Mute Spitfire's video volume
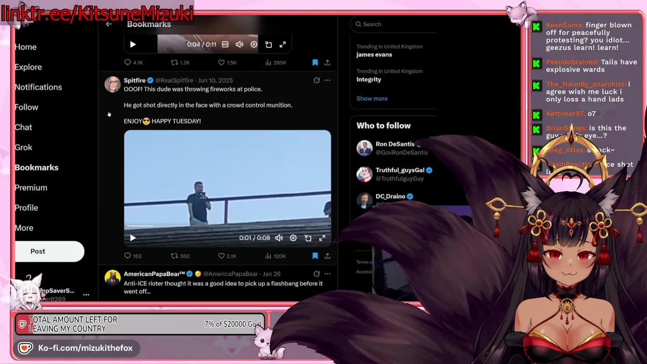Screen dimensions: 647x364 279,238
